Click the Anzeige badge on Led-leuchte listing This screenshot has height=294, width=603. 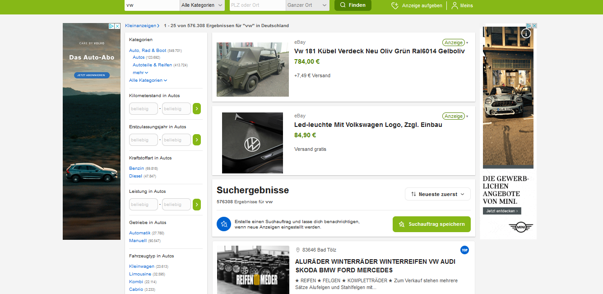coord(454,116)
